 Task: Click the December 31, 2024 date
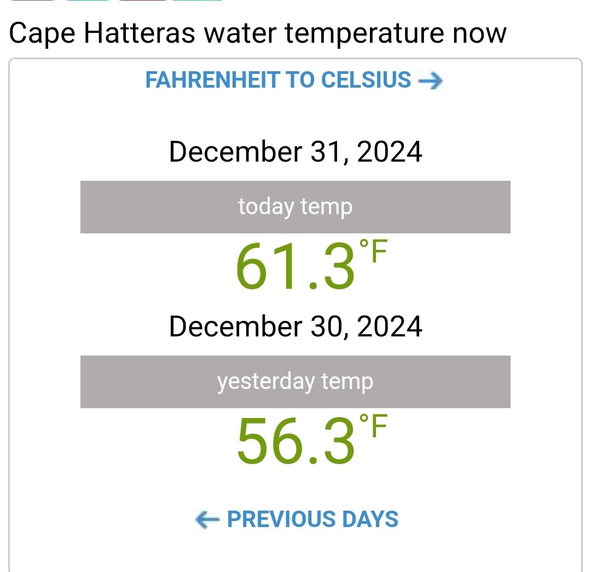point(296,152)
